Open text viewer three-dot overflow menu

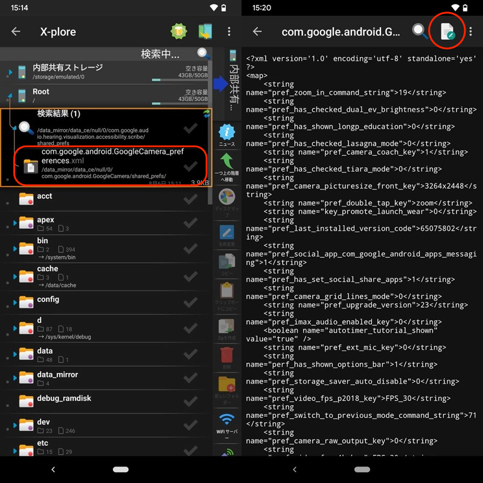tap(471, 31)
